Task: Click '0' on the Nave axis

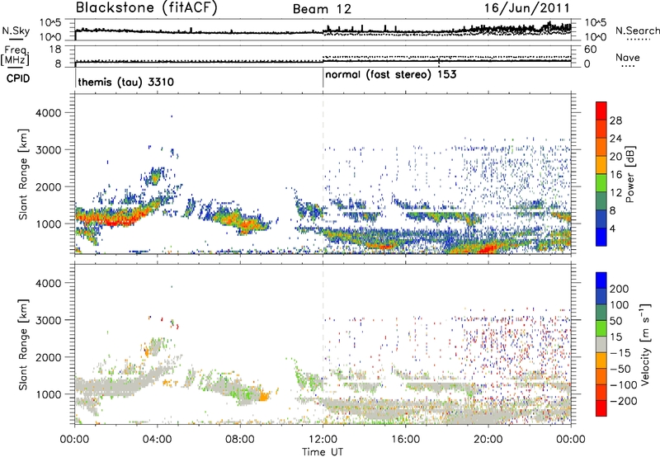Action: (587, 64)
